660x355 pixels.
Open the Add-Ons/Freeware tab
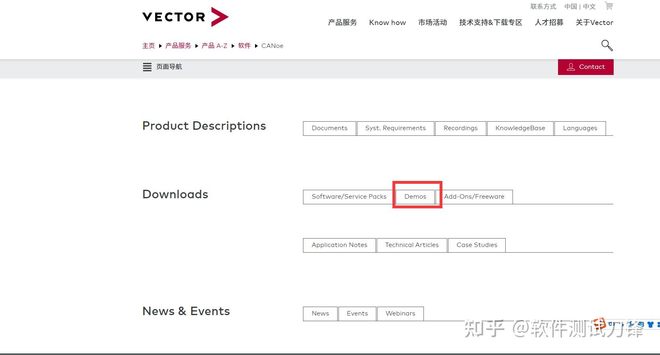(x=474, y=197)
